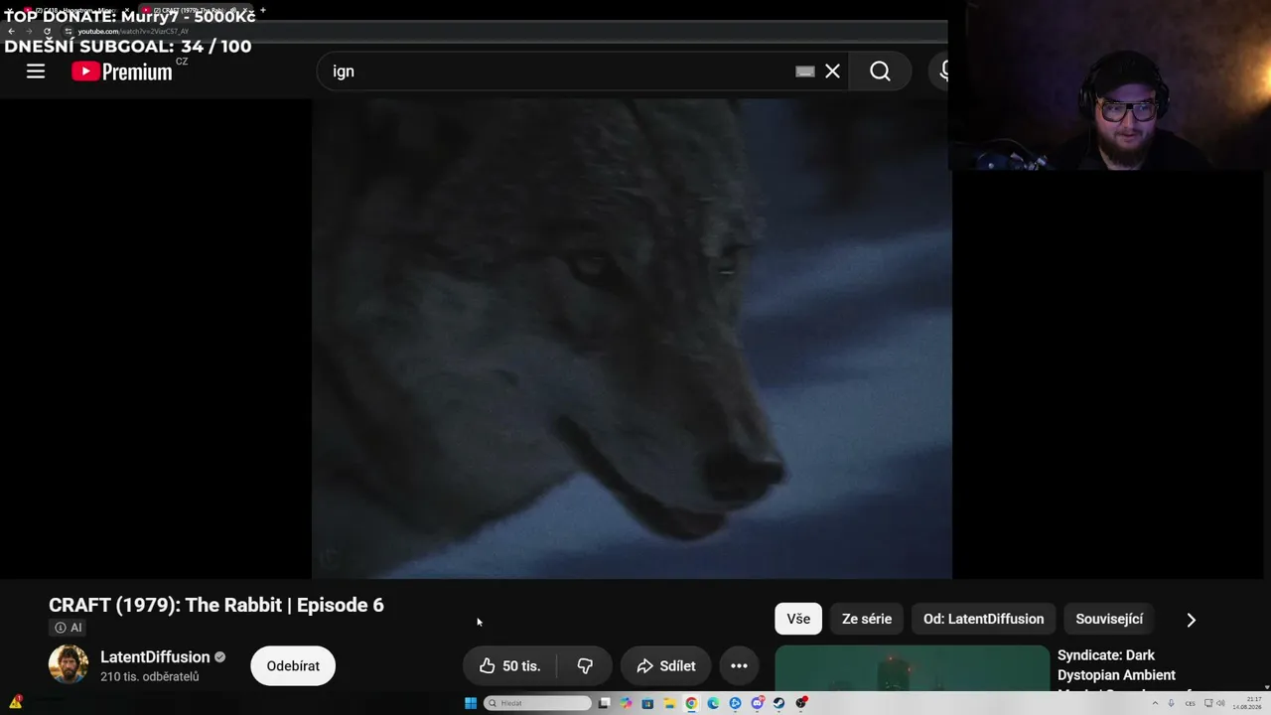Image resolution: width=1271 pixels, height=715 pixels.
Task: Click the video title 'CRAFT (1979): The Rabbit'
Action: click(x=216, y=605)
